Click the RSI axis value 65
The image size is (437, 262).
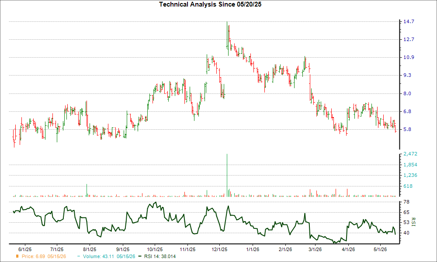(x=406, y=213)
